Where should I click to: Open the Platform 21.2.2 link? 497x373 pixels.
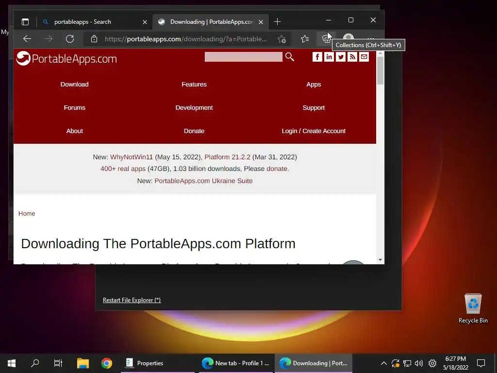click(227, 157)
